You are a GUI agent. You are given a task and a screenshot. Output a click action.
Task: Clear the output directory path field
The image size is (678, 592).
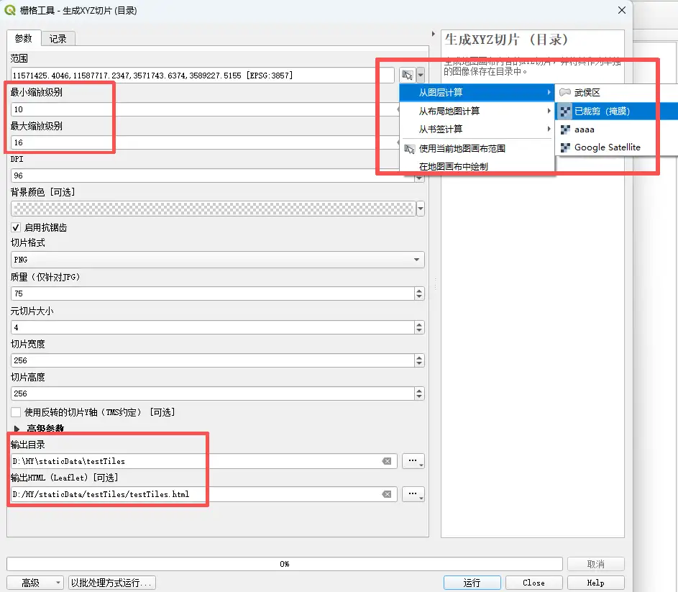point(387,461)
